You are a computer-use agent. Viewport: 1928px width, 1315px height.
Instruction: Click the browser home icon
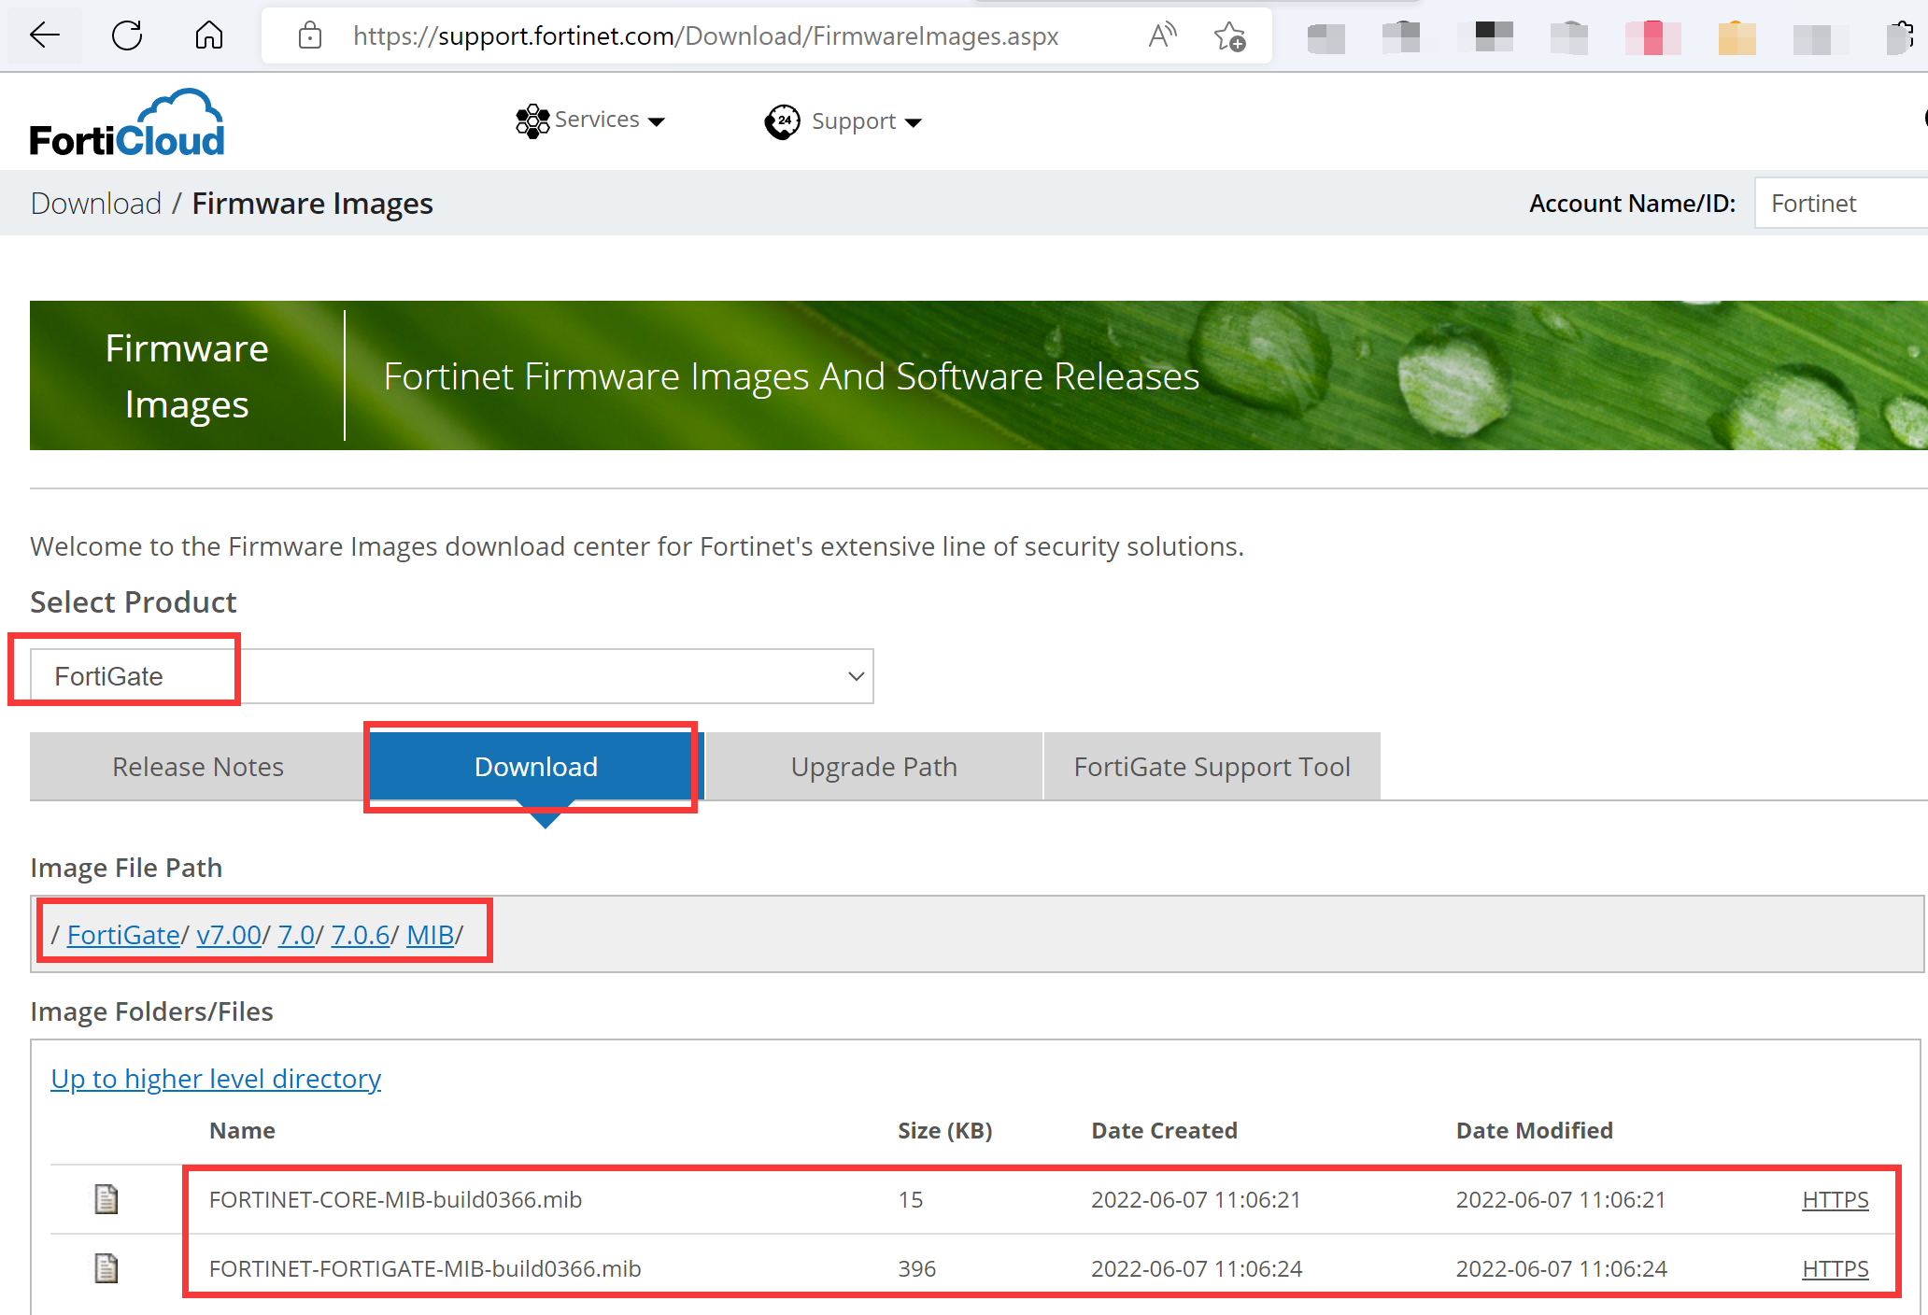209,35
